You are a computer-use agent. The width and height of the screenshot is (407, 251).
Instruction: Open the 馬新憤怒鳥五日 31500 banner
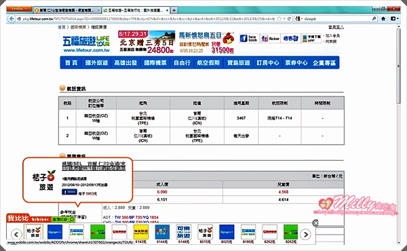[x=206, y=42]
